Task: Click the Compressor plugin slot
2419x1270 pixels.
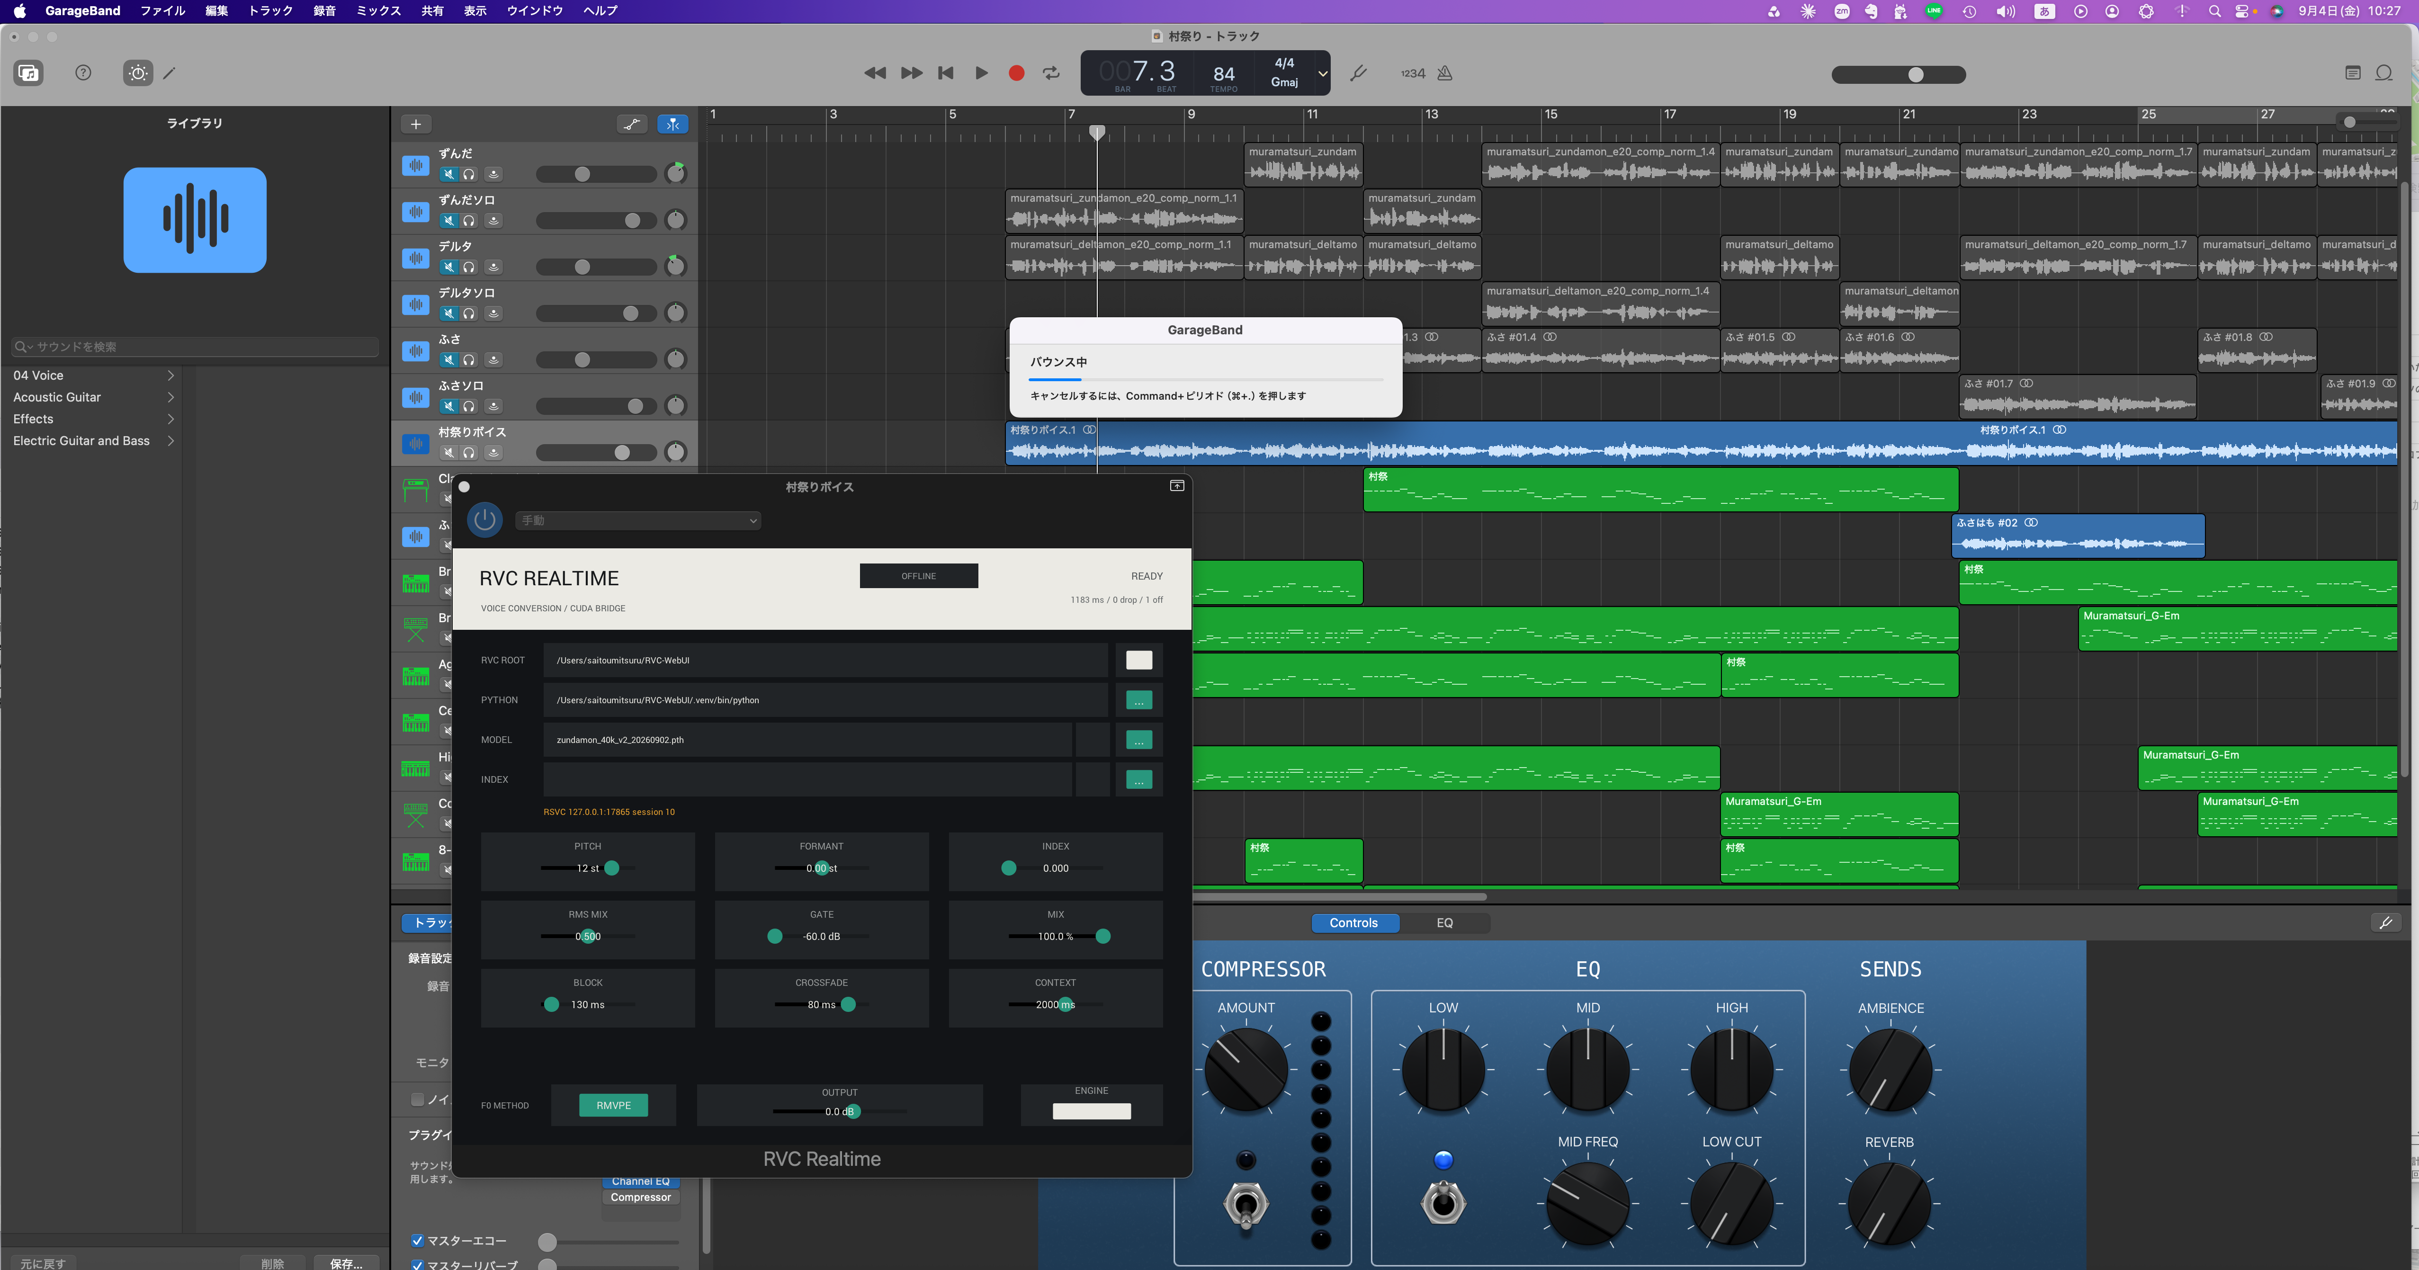Action: point(640,1198)
